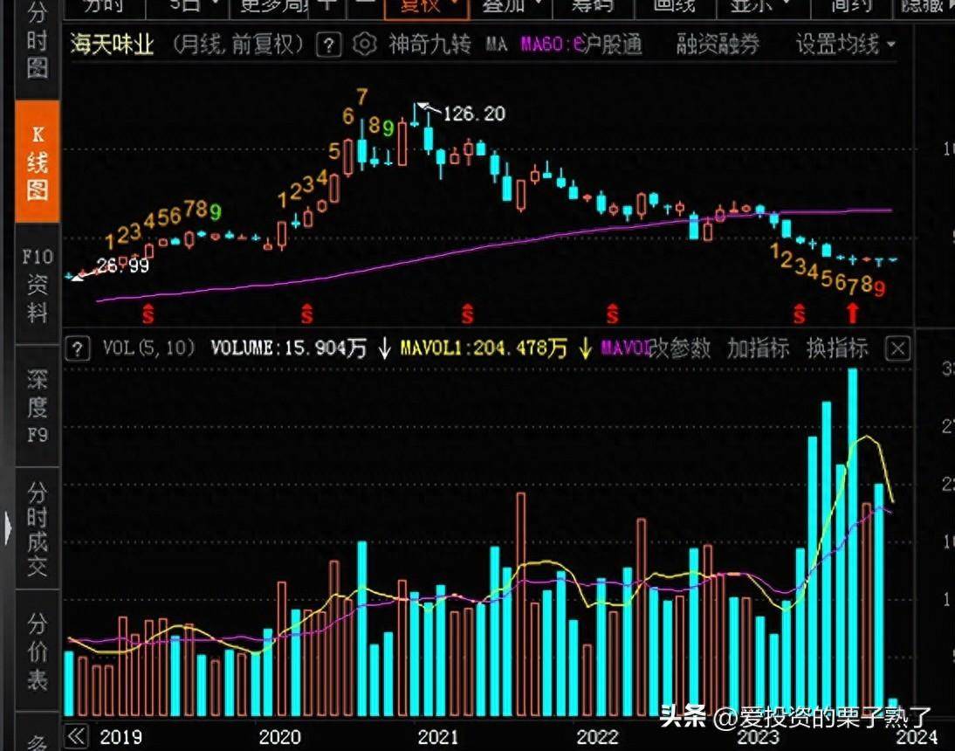
Task: Click the double-left-arrow icon beside 2019
Action: click(78, 736)
